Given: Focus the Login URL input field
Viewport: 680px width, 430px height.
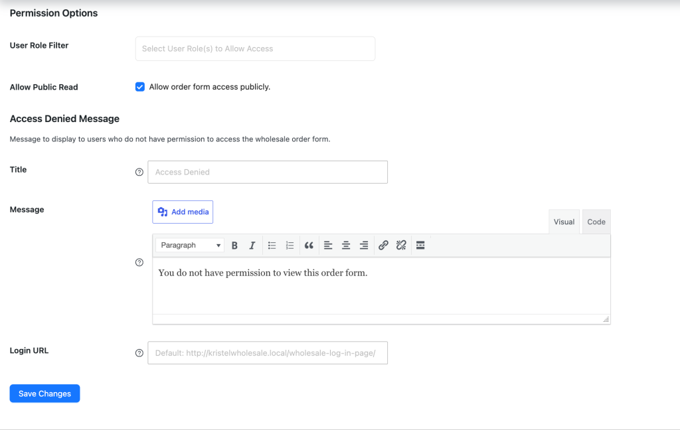Looking at the screenshot, I should tap(268, 353).
